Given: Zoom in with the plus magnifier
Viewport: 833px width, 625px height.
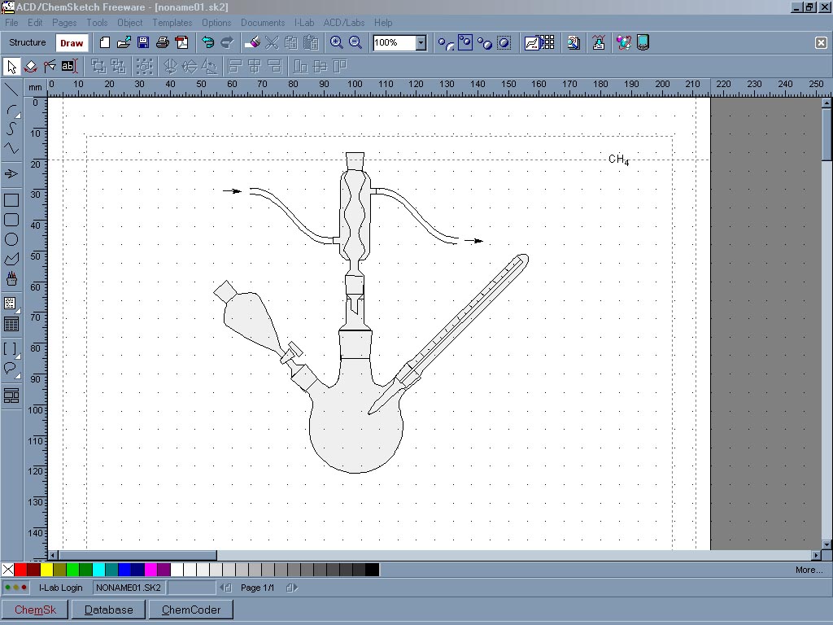Looking at the screenshot, I should coord(336,42).
